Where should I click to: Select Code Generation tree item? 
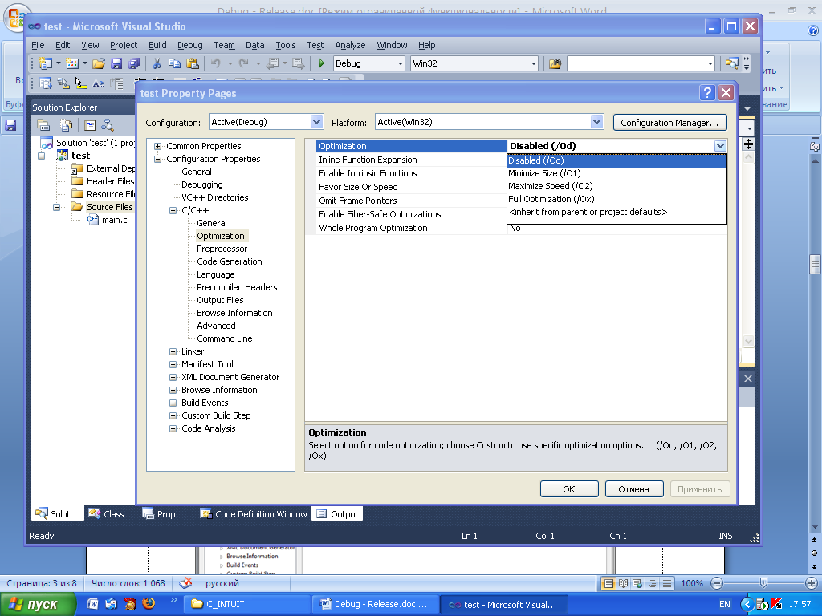(x=229, y=262)
